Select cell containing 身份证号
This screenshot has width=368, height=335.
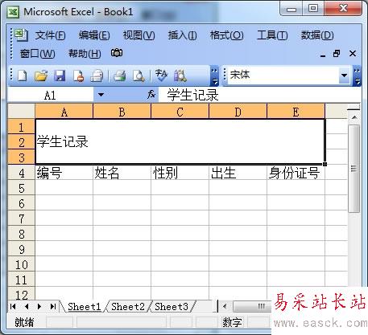pyautogui.click(x=296, y=173)
